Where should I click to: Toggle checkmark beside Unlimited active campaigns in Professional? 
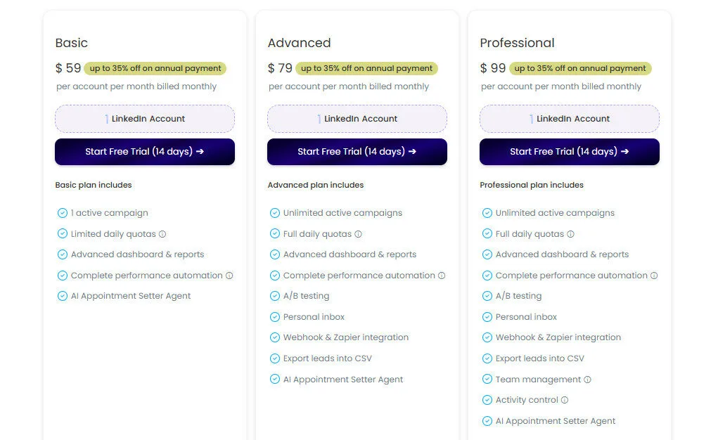(487, 212)
